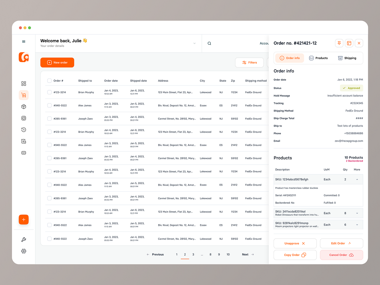This screenshot has width=380, height=285.
Task: Open the Orders cart icon in the sidebar
Action: [x=23, y=95]
